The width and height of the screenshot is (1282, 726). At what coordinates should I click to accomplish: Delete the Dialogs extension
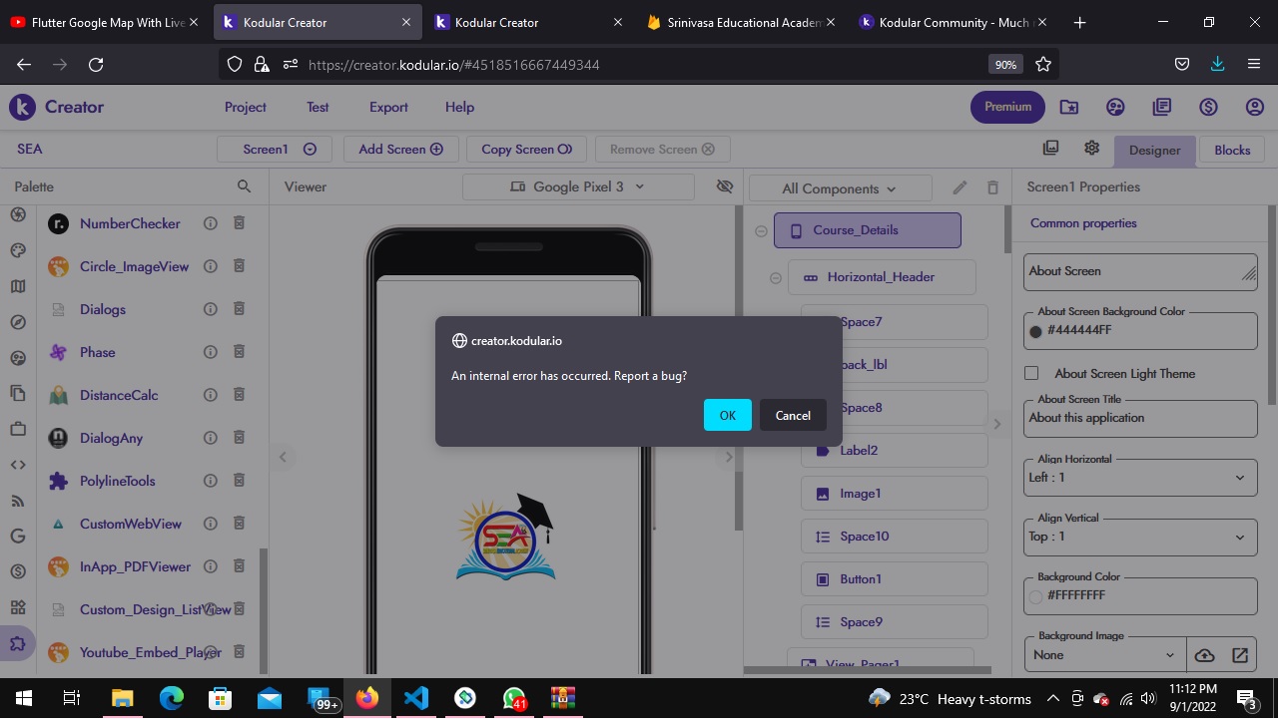(239, 309)
